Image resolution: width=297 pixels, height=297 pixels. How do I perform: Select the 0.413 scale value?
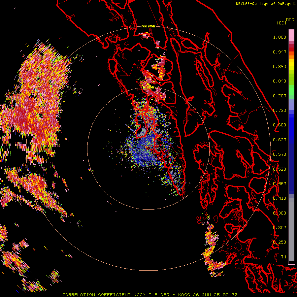tap(280, 198)
